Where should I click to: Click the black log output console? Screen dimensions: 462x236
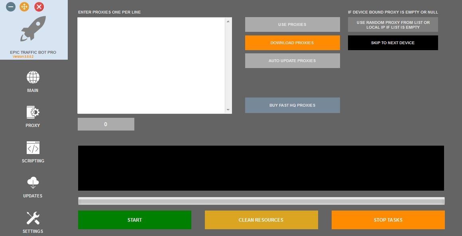coord(261,168)
